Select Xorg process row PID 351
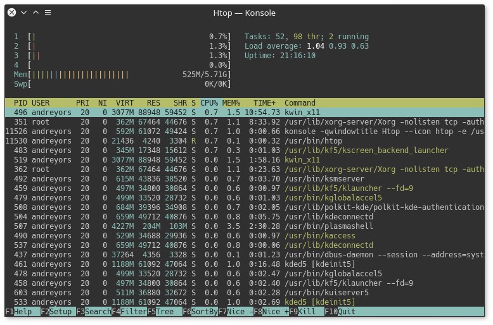This screenshot has height=325, width=493. (x=245, y=122)
